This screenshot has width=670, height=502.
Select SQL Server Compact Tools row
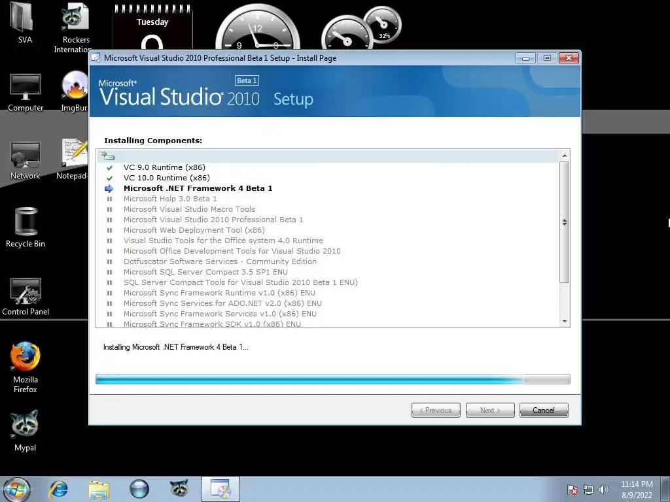tap(328, 282)
